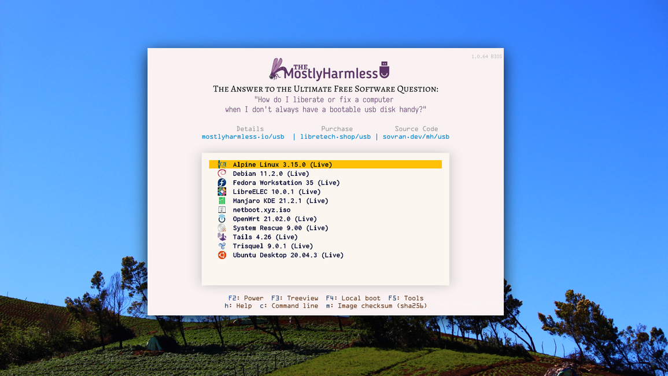Open the sovran.dev/mh/usb source link
Screen dimensions: 668x376
pos(416,137)
